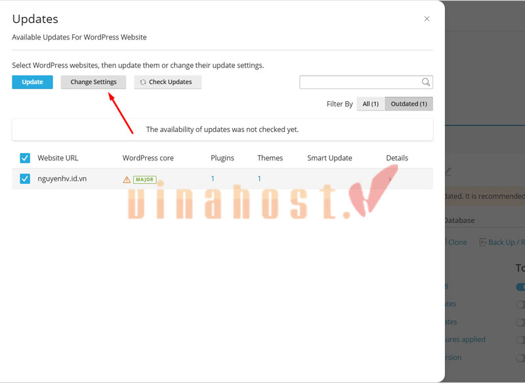Click the Details column header

tap(397, 158)
